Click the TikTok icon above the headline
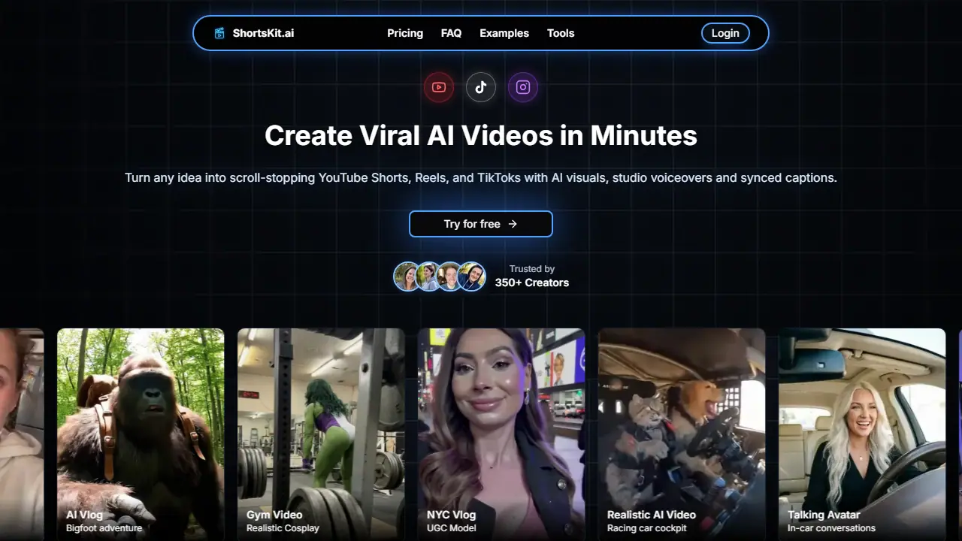Screen dimensions: 962x541 [481, 87]
